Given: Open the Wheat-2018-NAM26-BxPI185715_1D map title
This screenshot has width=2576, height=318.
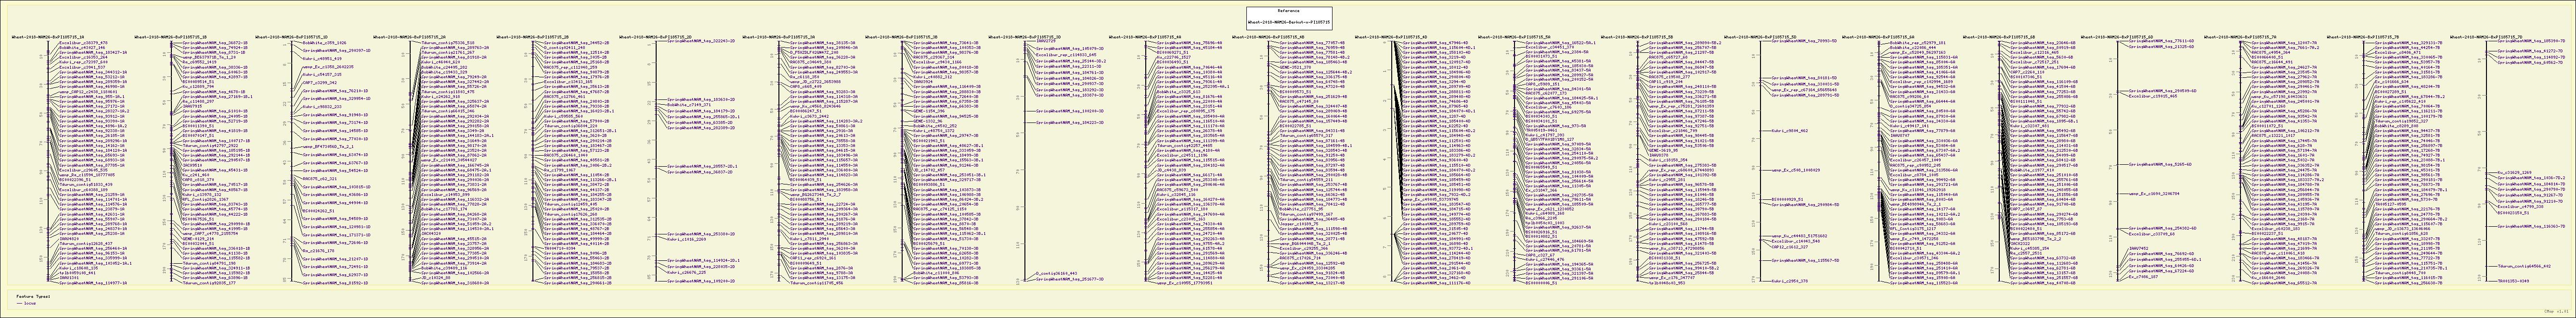Looking at the screenshot, I should [x=290, y=36].
